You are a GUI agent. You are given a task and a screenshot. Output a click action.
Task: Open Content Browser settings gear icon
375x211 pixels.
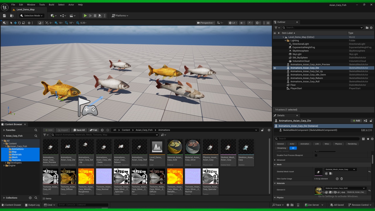tap(269, 130)
